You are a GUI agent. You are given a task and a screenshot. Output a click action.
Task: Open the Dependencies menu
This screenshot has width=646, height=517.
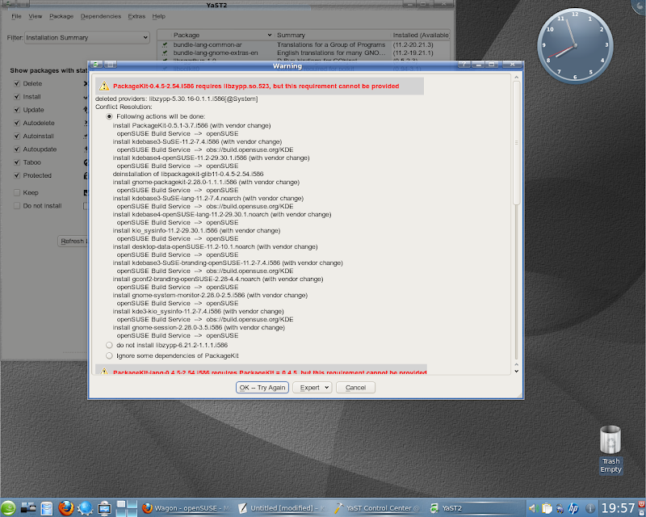[x=101, y=16]
